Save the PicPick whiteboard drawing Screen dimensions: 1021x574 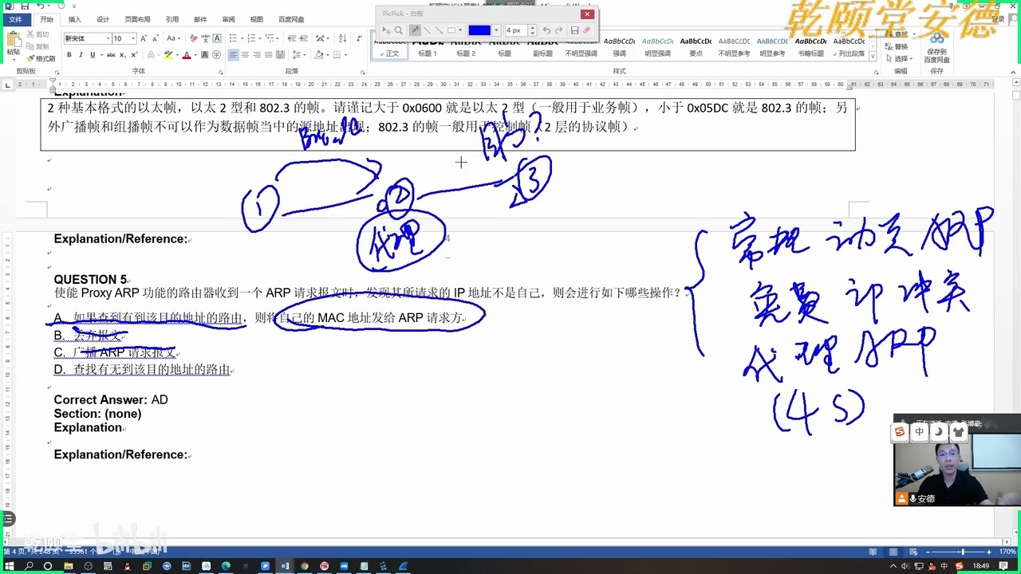574,30
